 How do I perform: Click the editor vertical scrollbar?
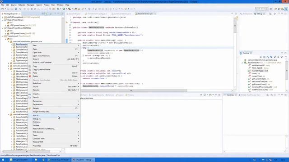pyautogui.click(x=235, y=26)
